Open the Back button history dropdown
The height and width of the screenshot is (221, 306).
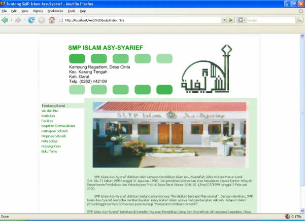pyautogui.click(x=11, y=20)
